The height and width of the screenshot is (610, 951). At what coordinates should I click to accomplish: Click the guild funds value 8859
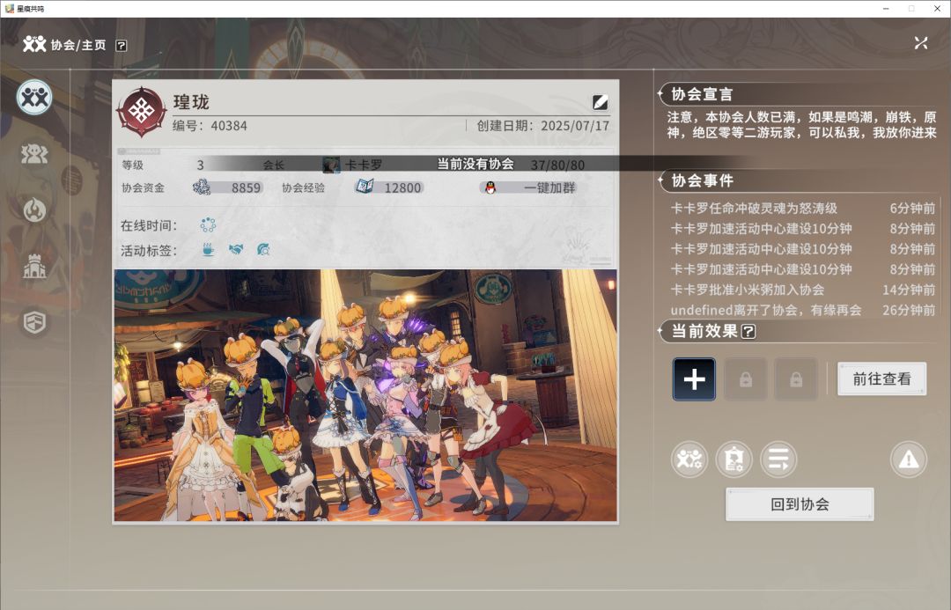(x=246, y=188)
